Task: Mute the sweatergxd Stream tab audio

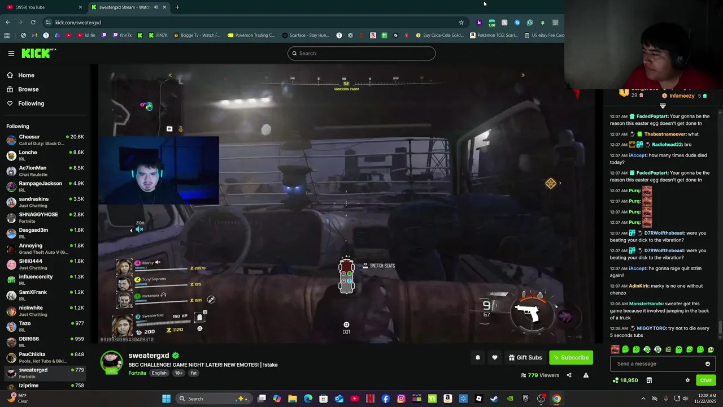Action: click(156, 7)
